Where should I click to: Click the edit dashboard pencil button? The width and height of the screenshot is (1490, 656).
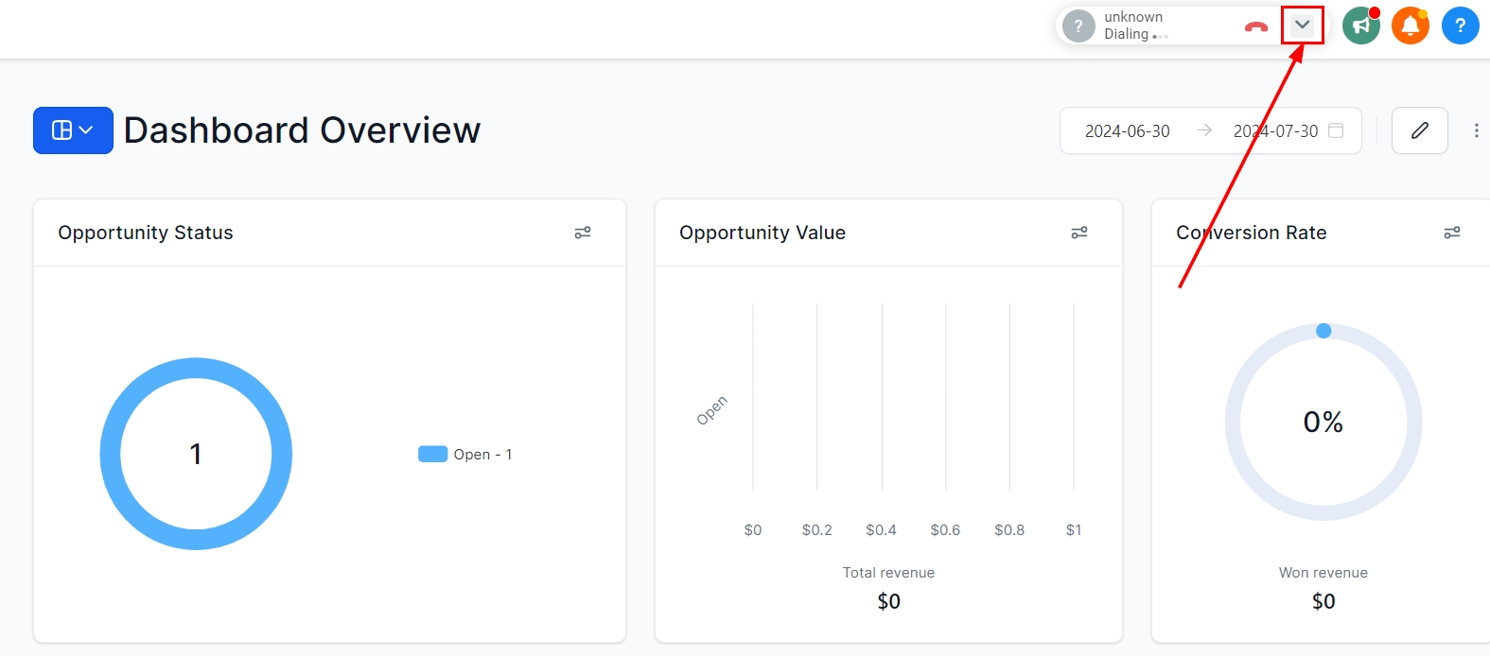tap(1419, 130)
